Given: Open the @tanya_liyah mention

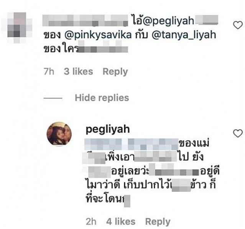Looking at the screenshot, I should click(184, 35).
